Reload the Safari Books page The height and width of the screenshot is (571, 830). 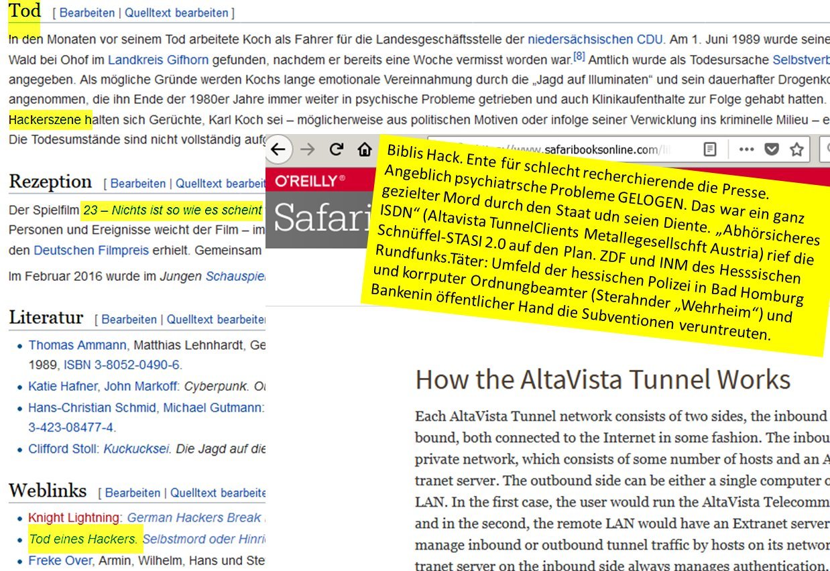point(337,149)
